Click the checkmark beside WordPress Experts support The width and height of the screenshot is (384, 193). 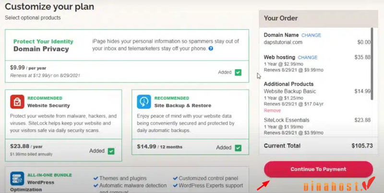coord(175,185)
